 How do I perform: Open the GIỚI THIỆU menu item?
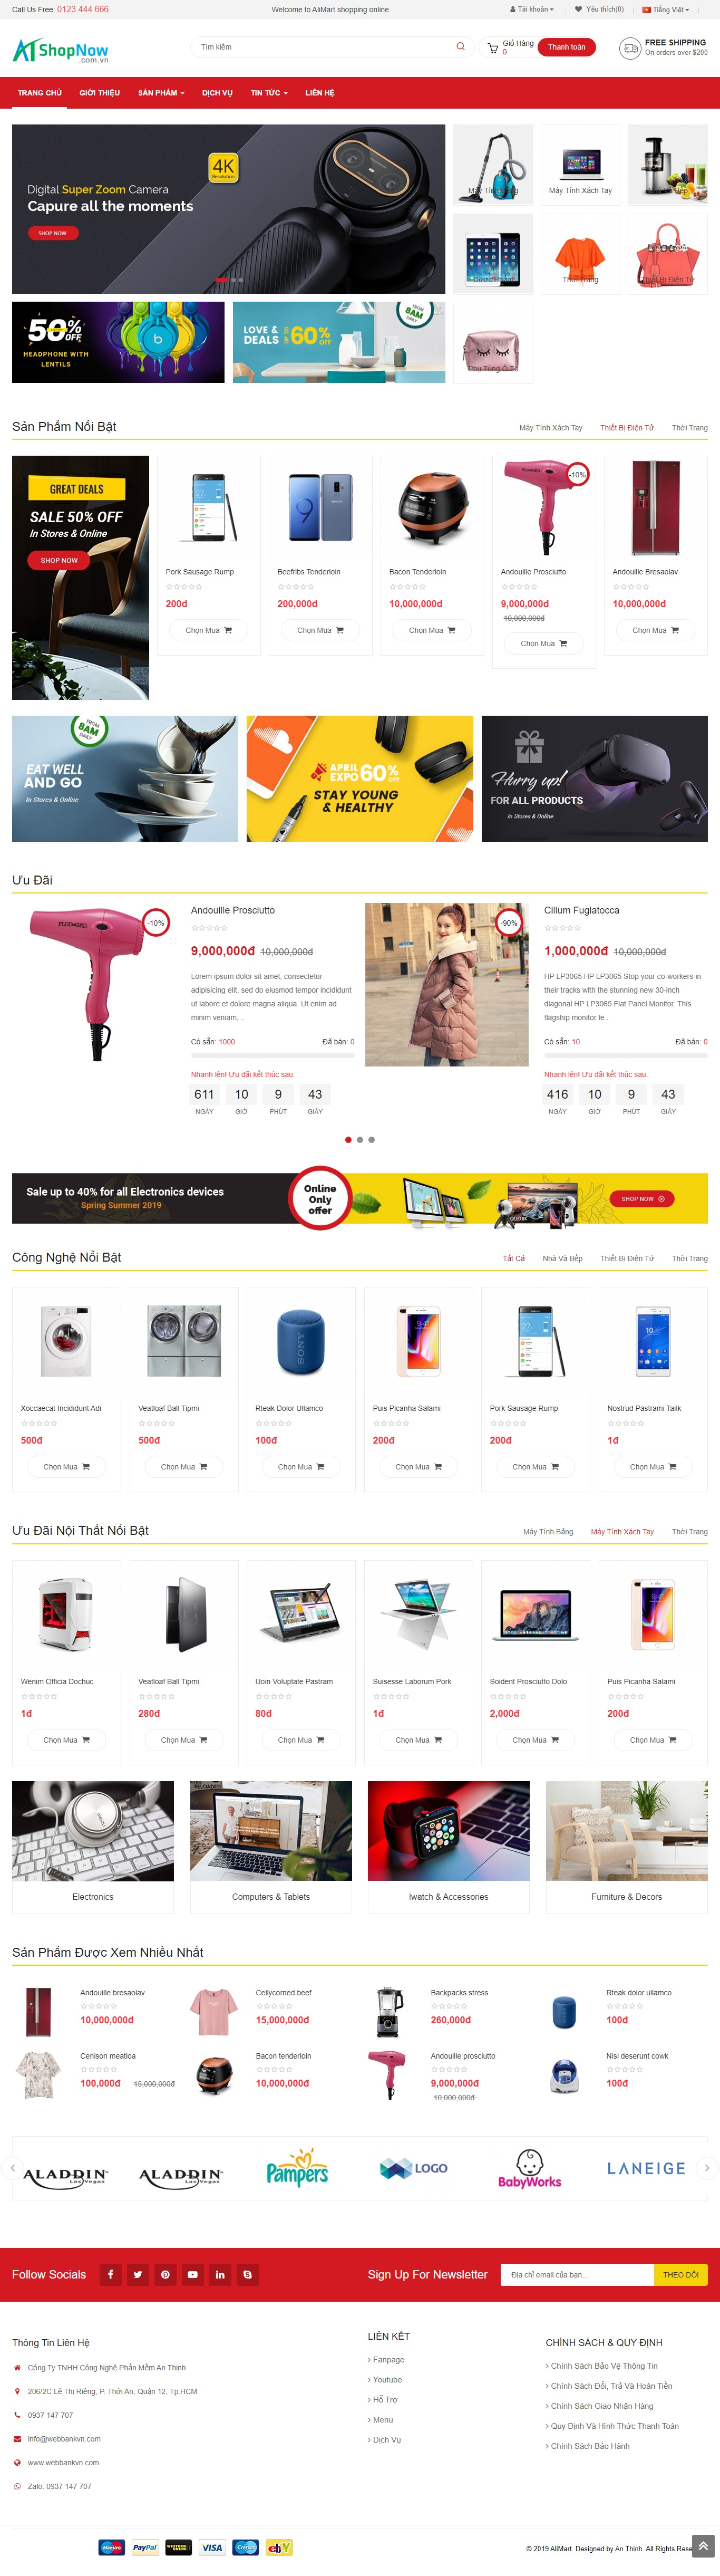(100, 93)
